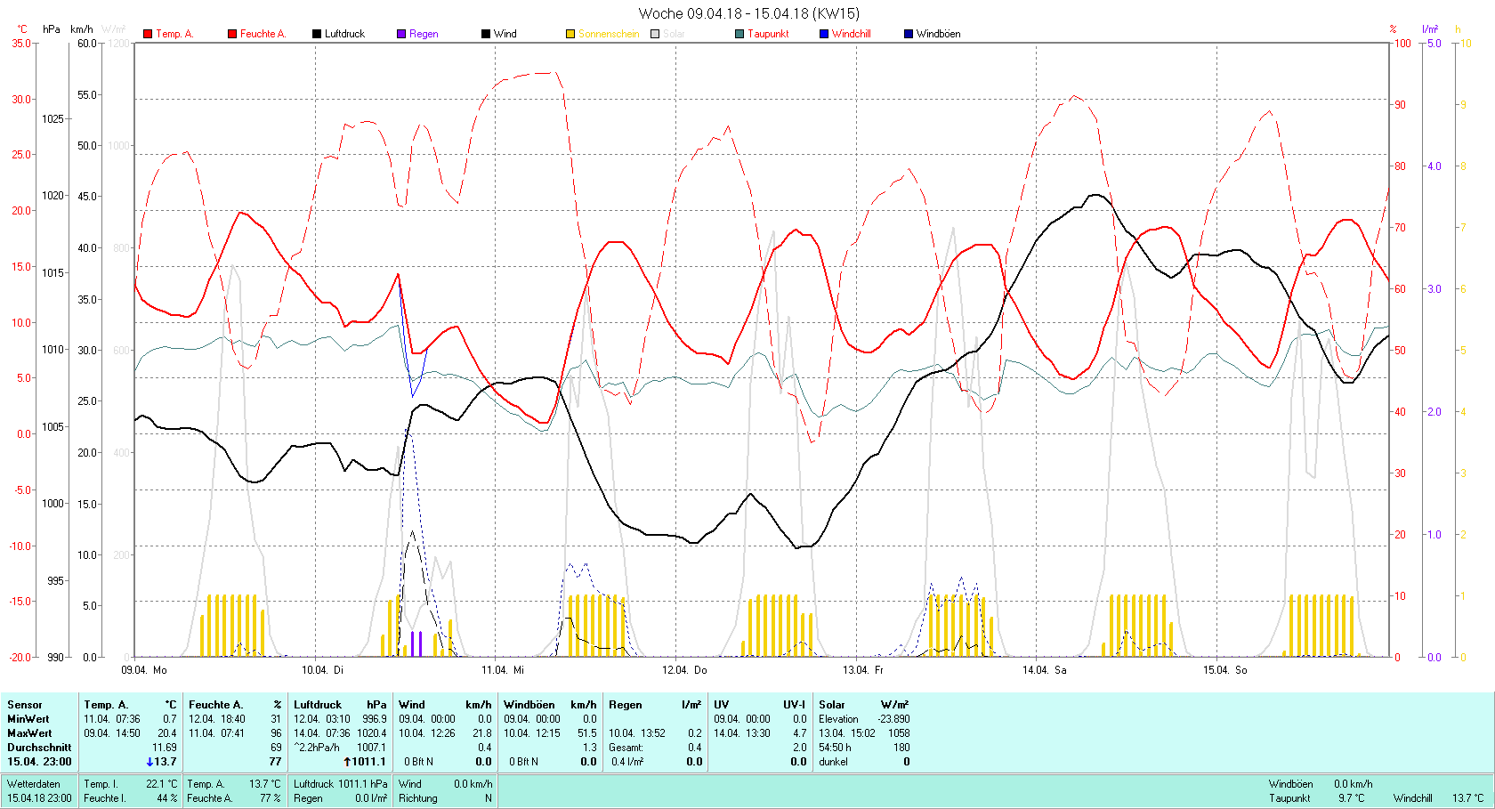The width and height of the screenshot is (1495, 809).
Task: Click the Temp. I. value 22.1 °C
Action: click(x=162, y=783)
